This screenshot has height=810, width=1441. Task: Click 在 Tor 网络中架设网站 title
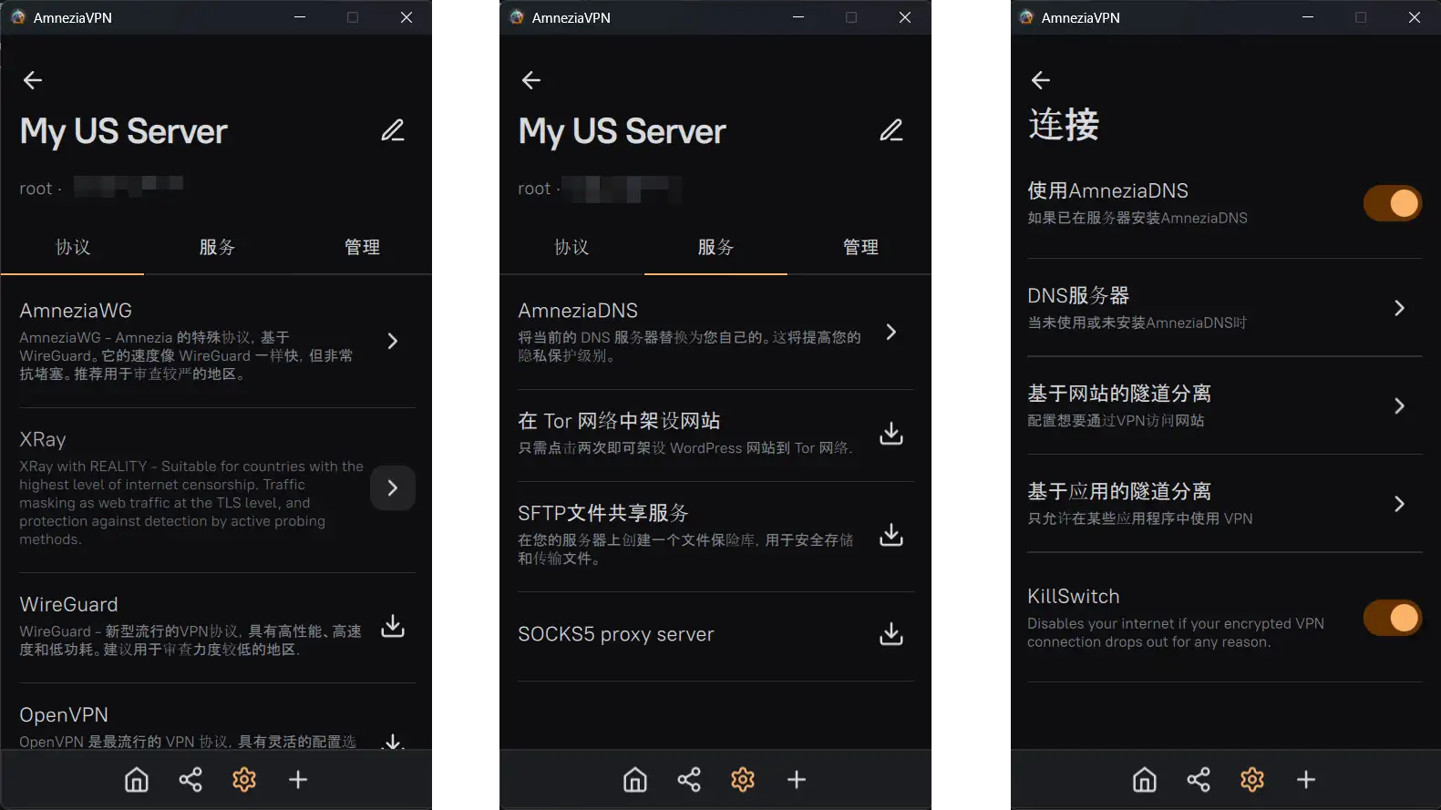(619, 421)
